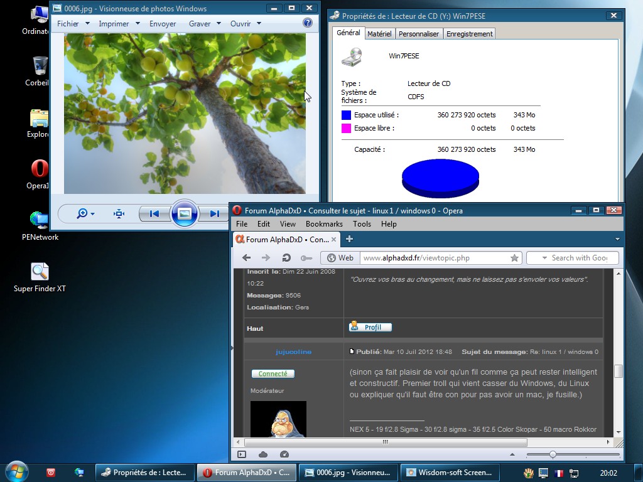Go to next photo in viewer
The height and width of the screenshot is (482, 643).
pos(213,213)
